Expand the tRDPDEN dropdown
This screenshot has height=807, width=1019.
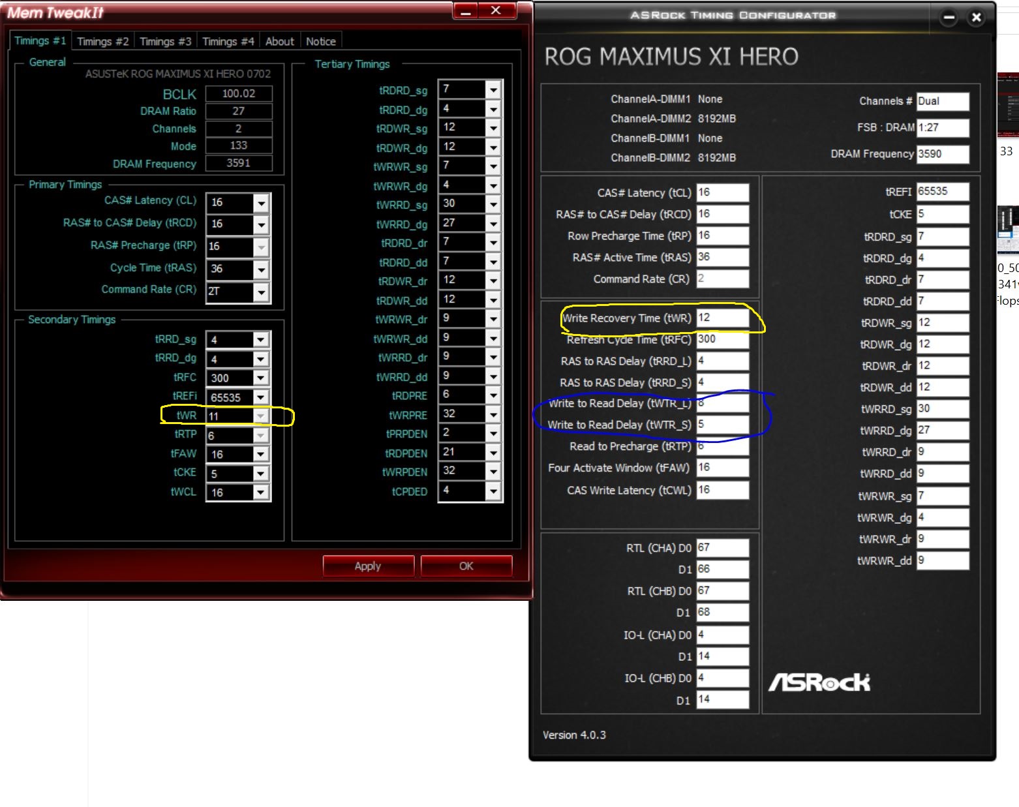[x=493, y=453]
